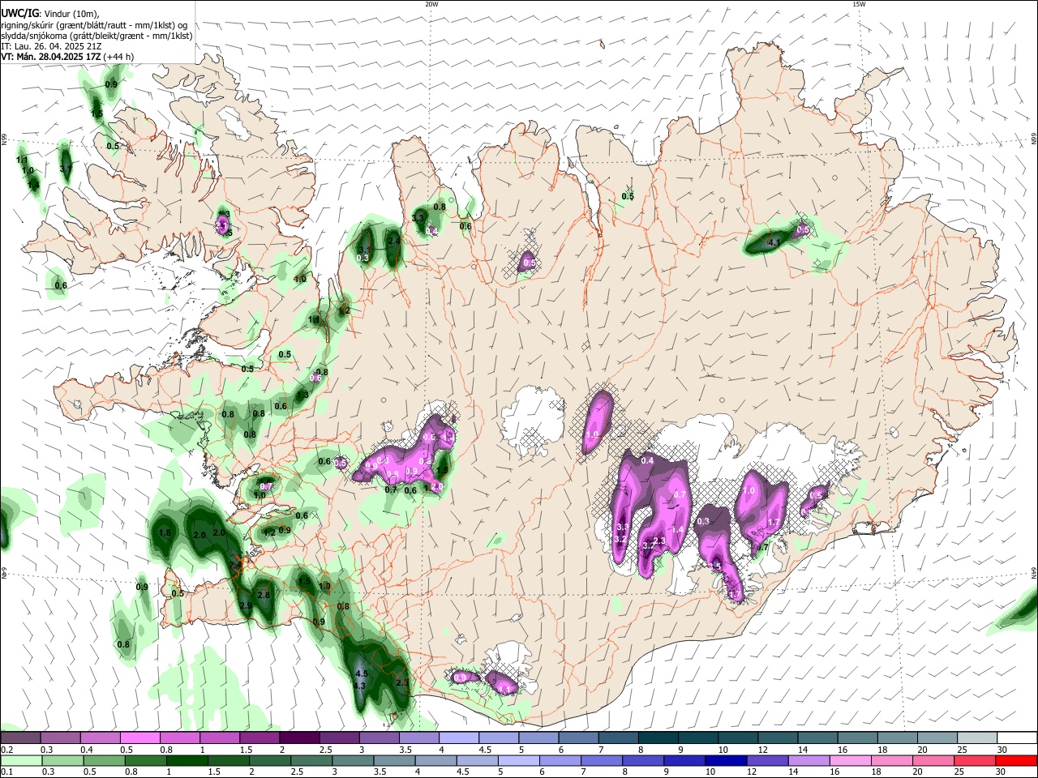Pick the light pink 16 swatch in bottom legend row
This screenshot has height=778, width=1038.
(x=849, y=760)
